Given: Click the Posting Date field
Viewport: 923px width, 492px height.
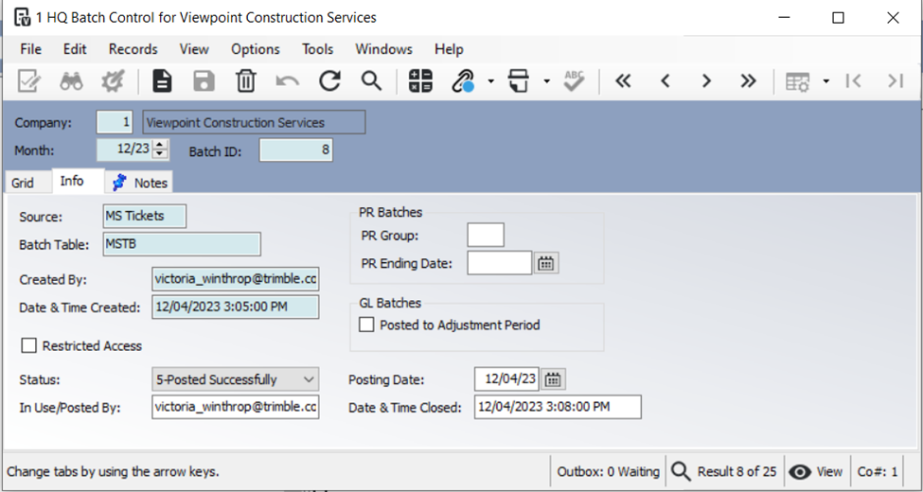Looking at the screenshot, I should (x=506, y=379).
